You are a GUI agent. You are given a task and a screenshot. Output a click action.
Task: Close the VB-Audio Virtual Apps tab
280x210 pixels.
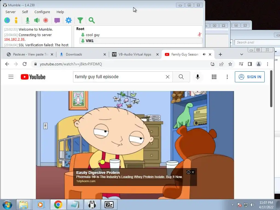pyautogui.click(x=157, y=54)
